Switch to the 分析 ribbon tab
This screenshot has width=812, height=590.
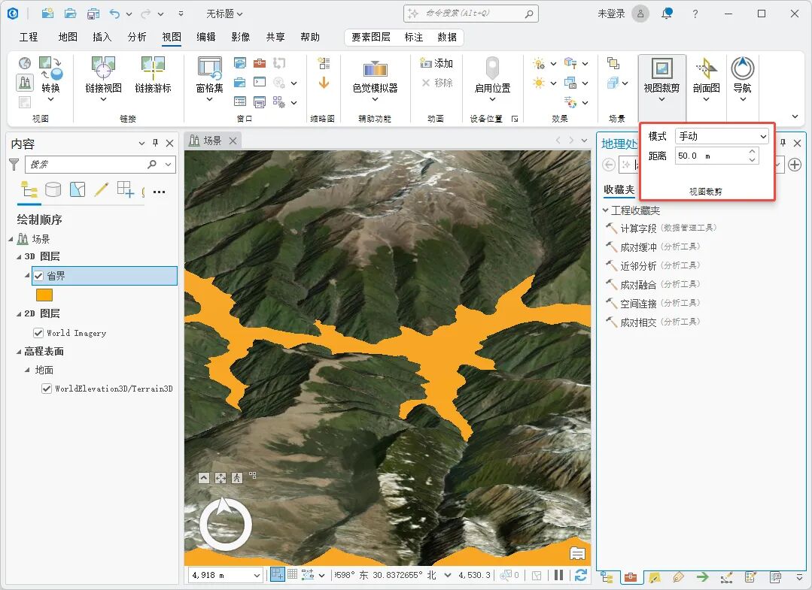(x=137, y=37)
